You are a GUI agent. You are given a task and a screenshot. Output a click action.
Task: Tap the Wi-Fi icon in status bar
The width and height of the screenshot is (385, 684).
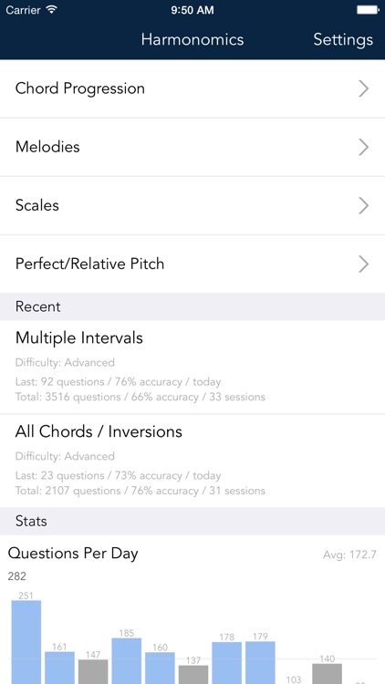[x=51, y=10]
